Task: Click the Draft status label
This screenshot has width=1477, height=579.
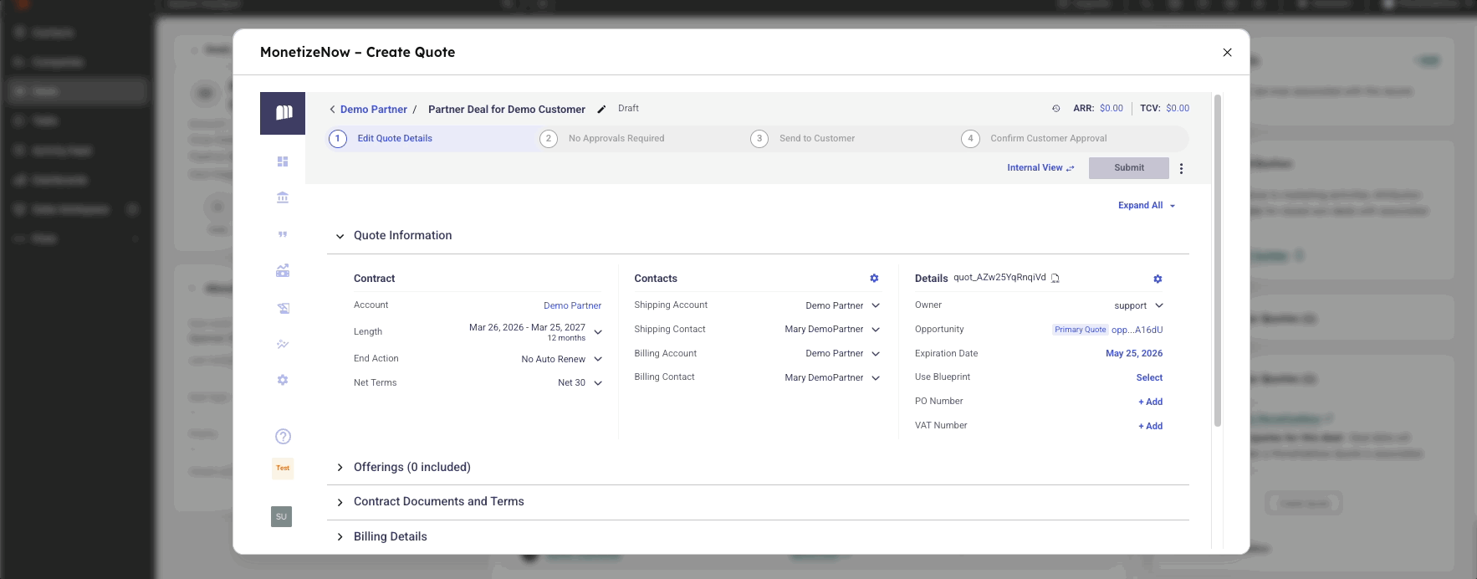Action: [x=628, y=109]
